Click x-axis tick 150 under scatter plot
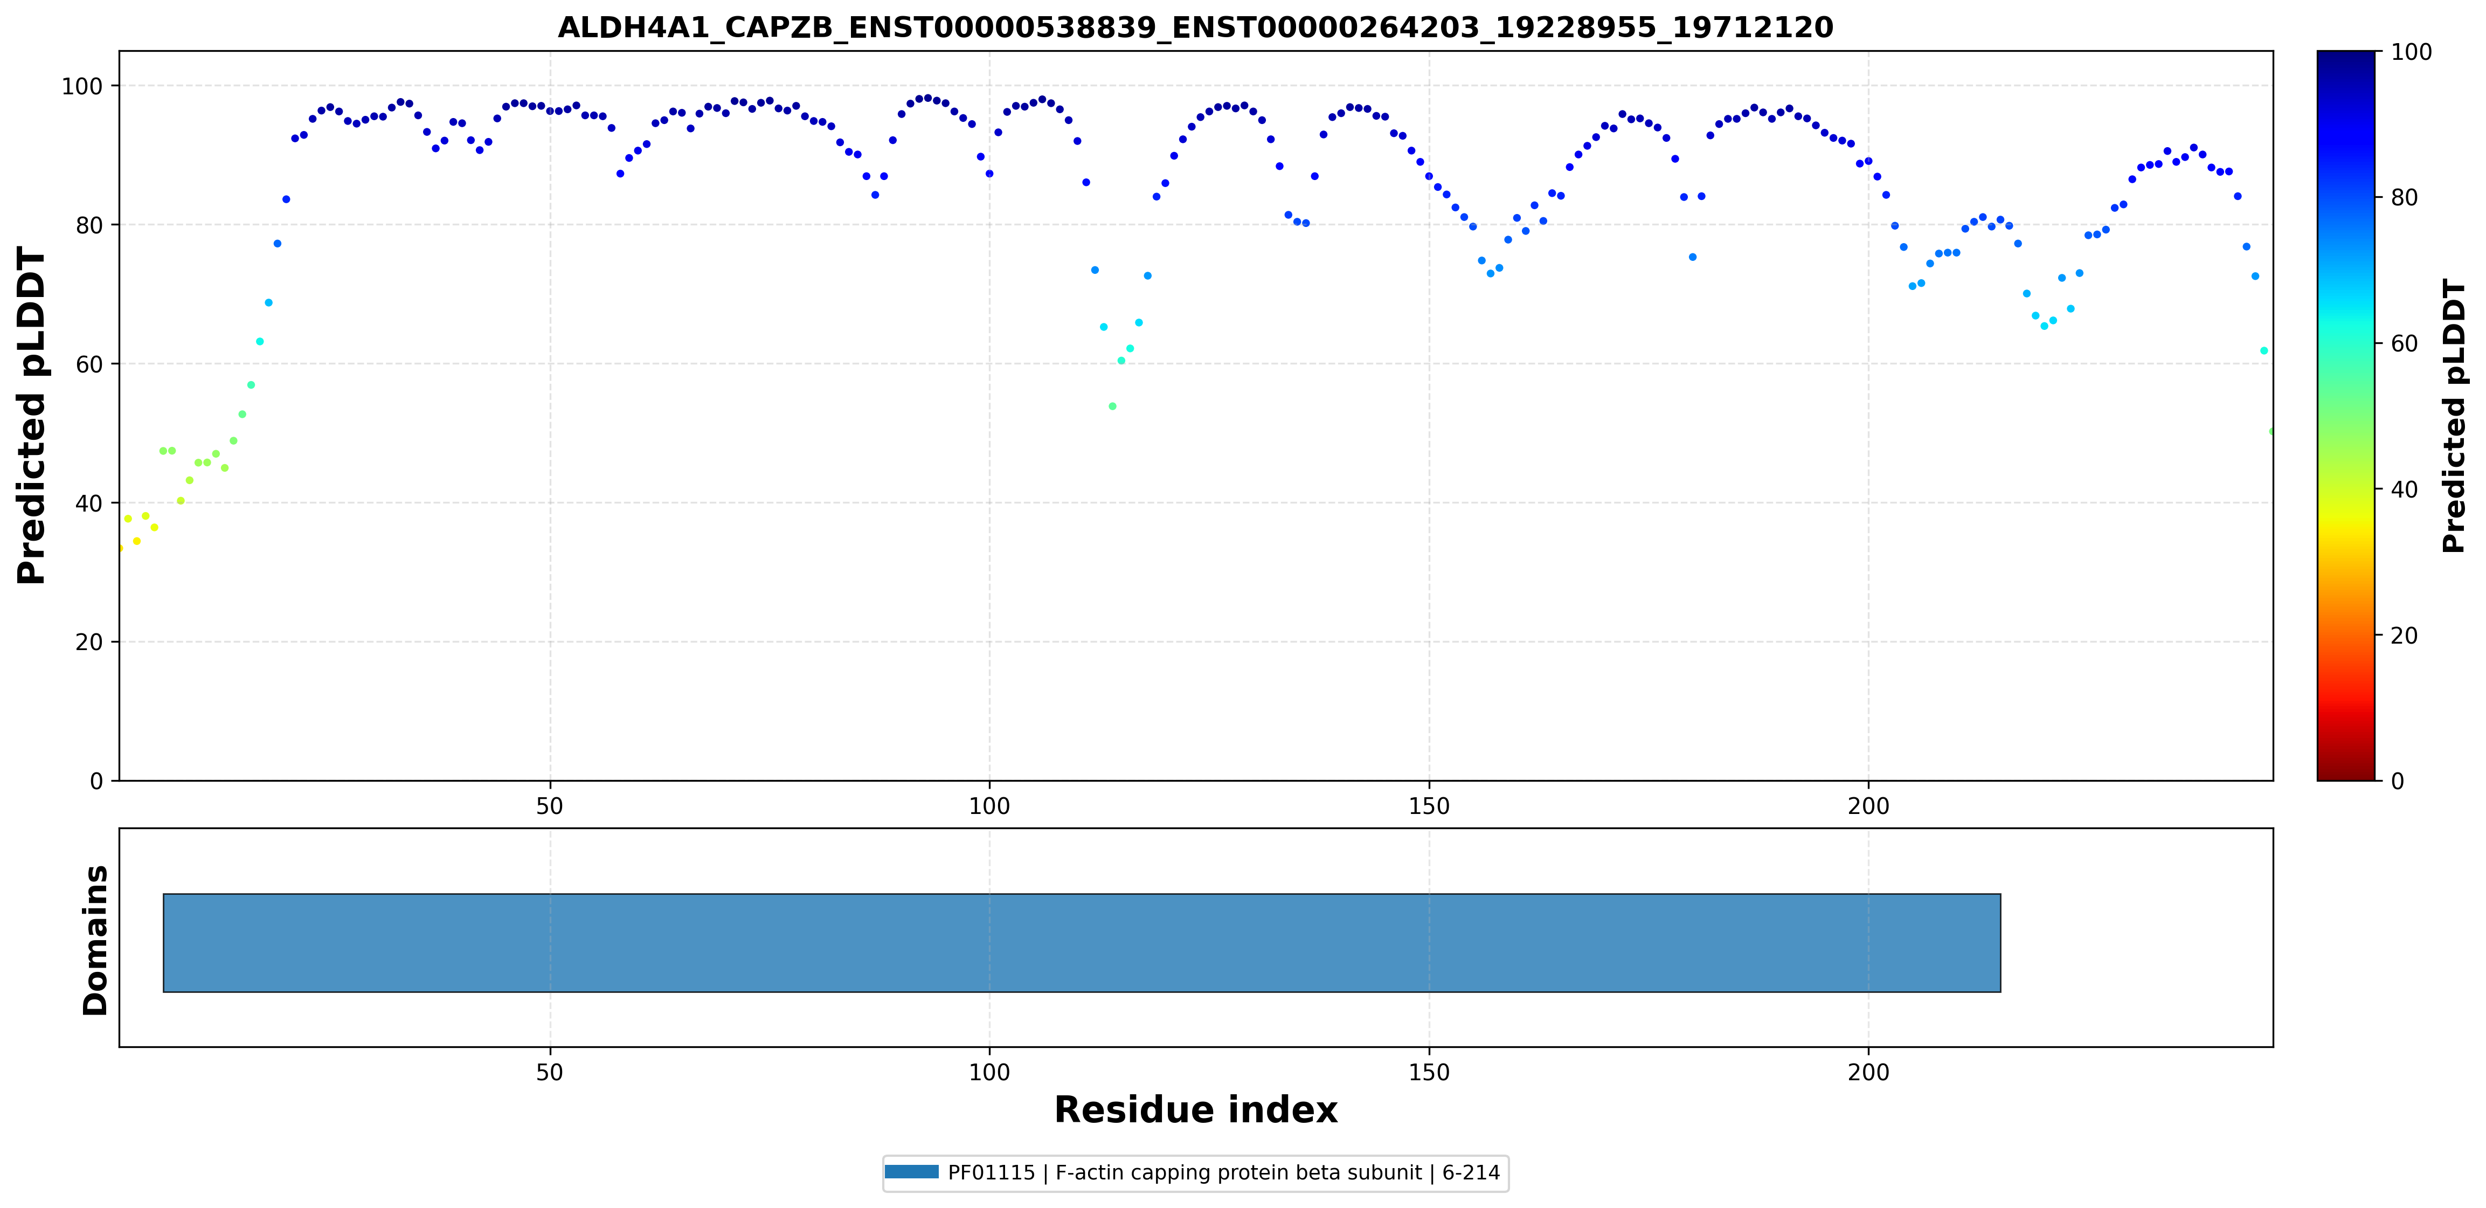Screen dimensions: 2486x1208 pos(1428,805)
